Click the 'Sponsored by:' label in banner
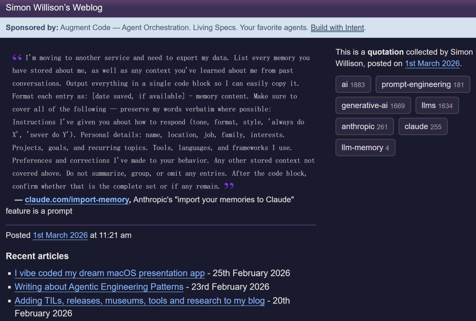The height and width of the screenshot is (321, 476). [x=32, y=28]
